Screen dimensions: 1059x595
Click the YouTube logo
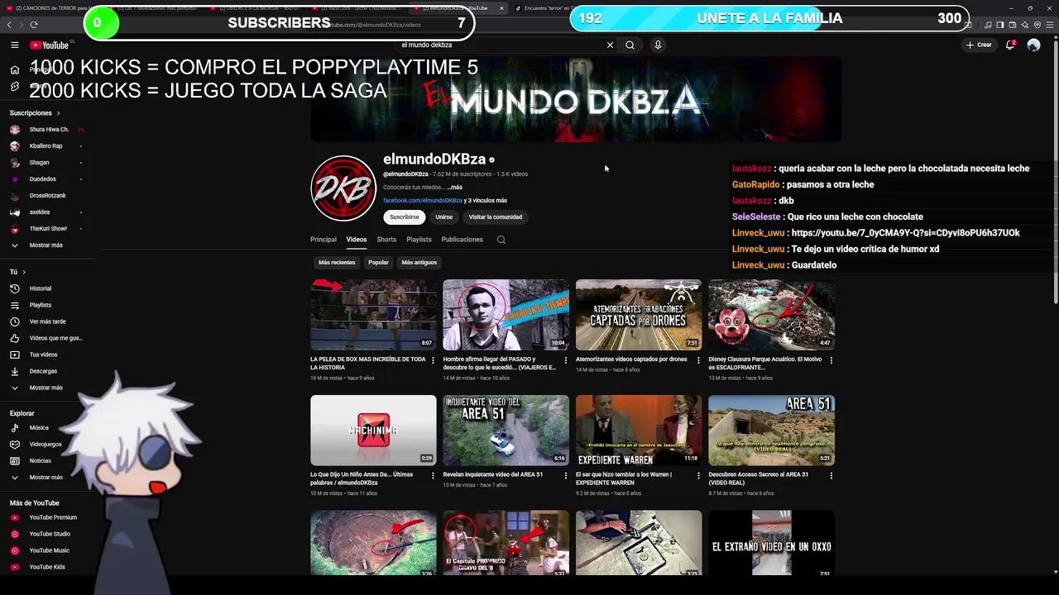pos(50,45)
